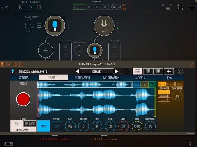Adjust the CROSSFADE knob

[x=177, y=96]
